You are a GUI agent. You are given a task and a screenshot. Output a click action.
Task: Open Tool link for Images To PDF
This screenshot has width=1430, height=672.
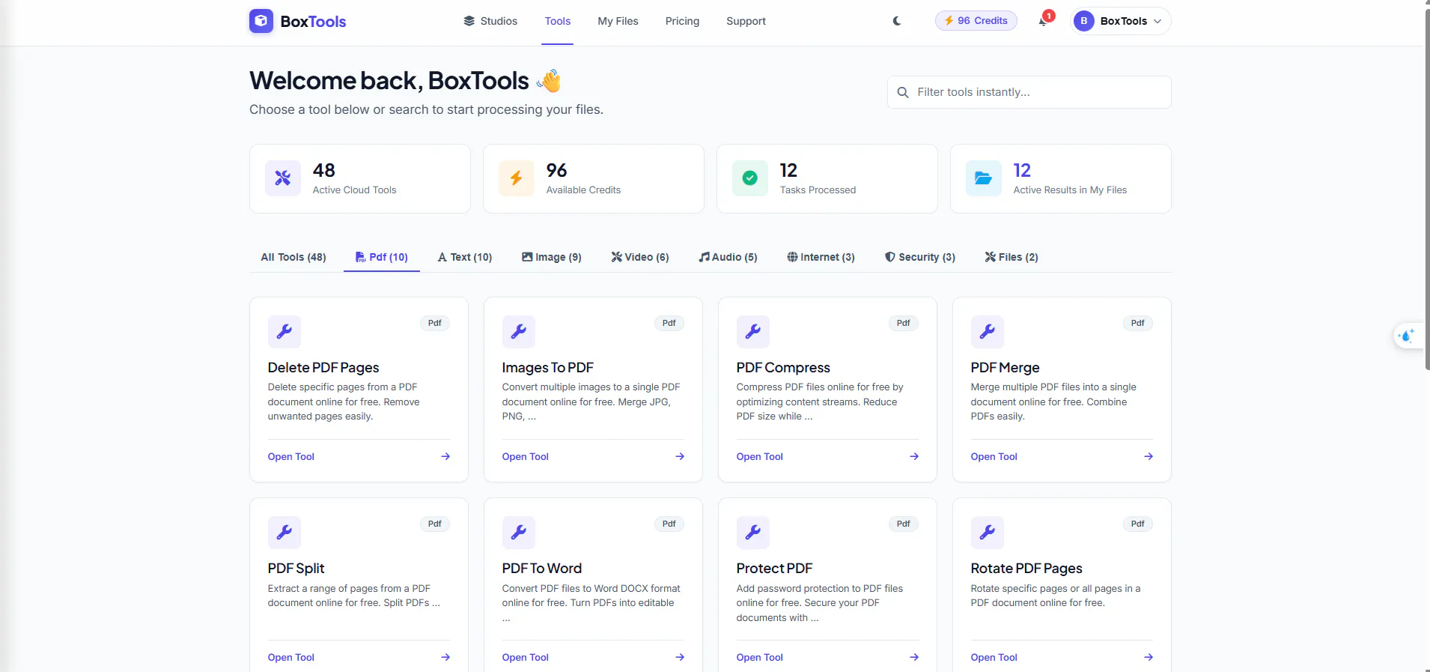tap(526, 456)
